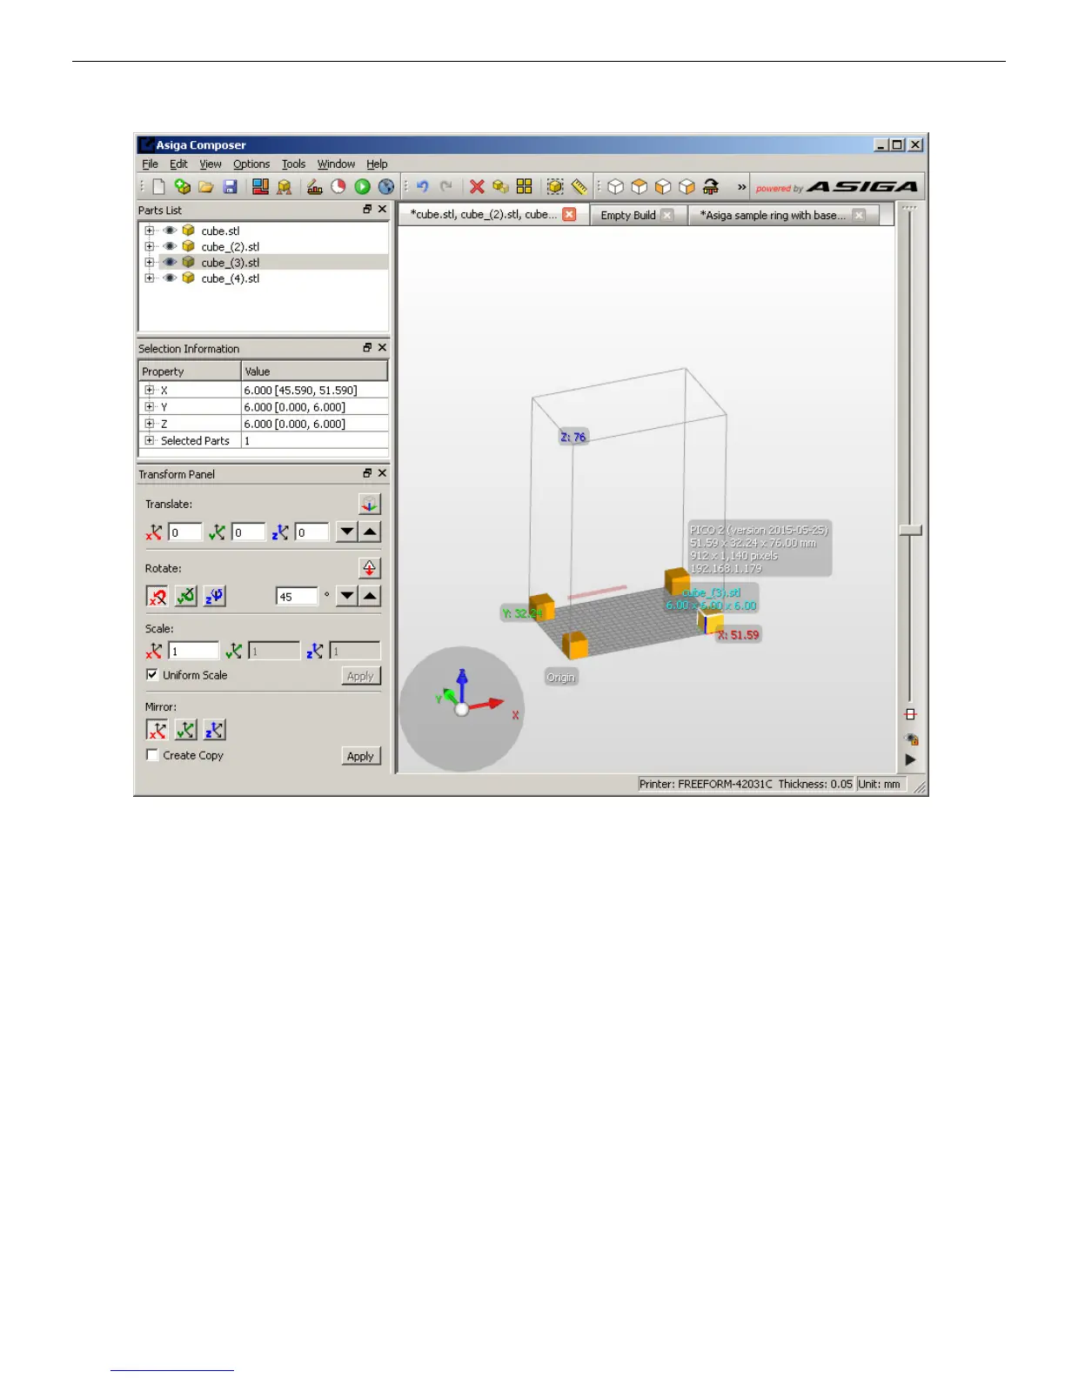This screenshot has width=1065, height=1378.
Task: Expand the cube_(3).stl tree node
Action: [x=150, y=262]
